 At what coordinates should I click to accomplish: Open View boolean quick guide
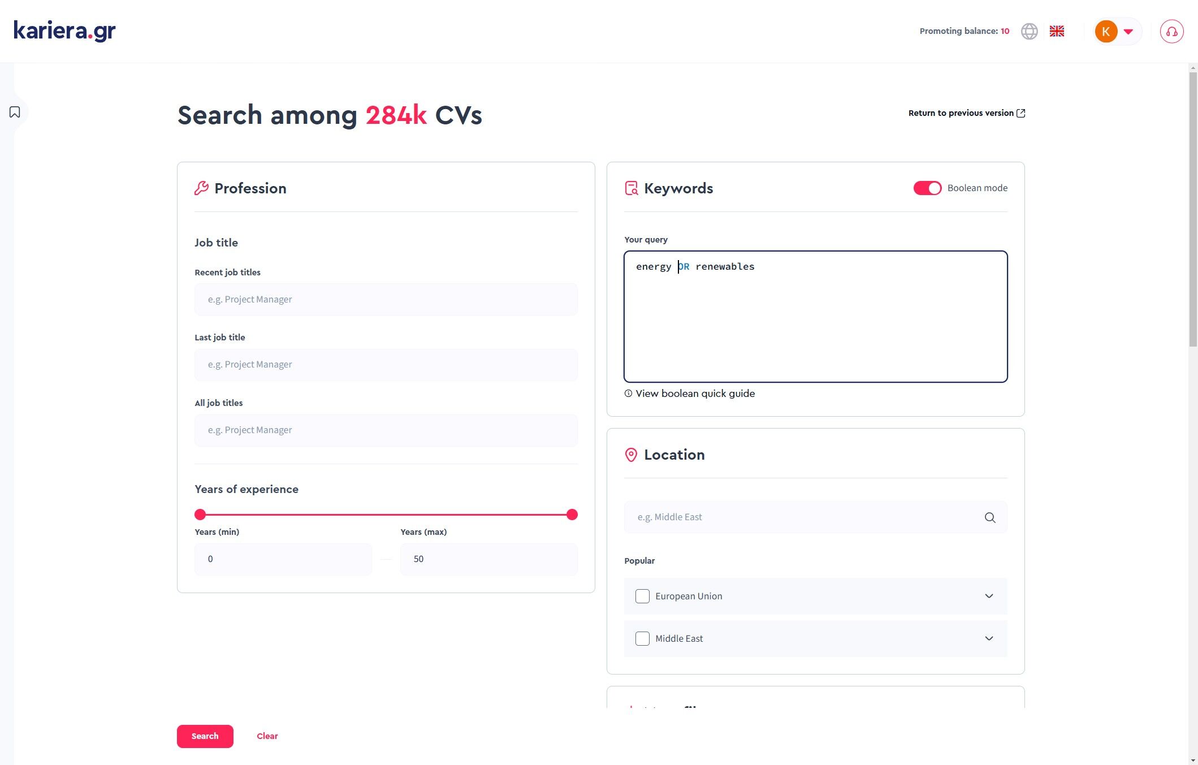click(695, 394)
